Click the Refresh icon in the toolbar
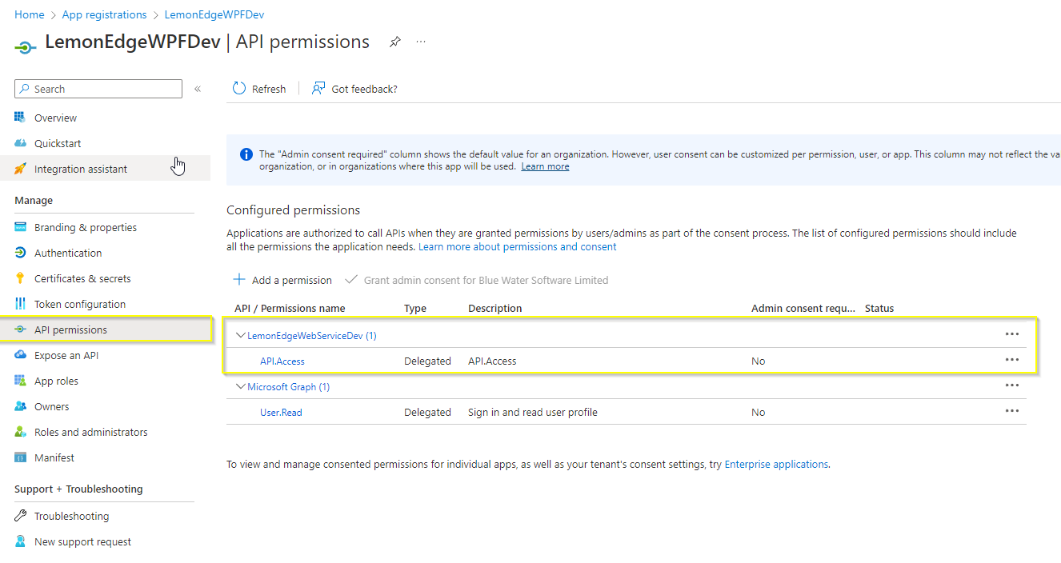Image resolution: width=1061 pixels, height=563 pixels. pos(239,88)
